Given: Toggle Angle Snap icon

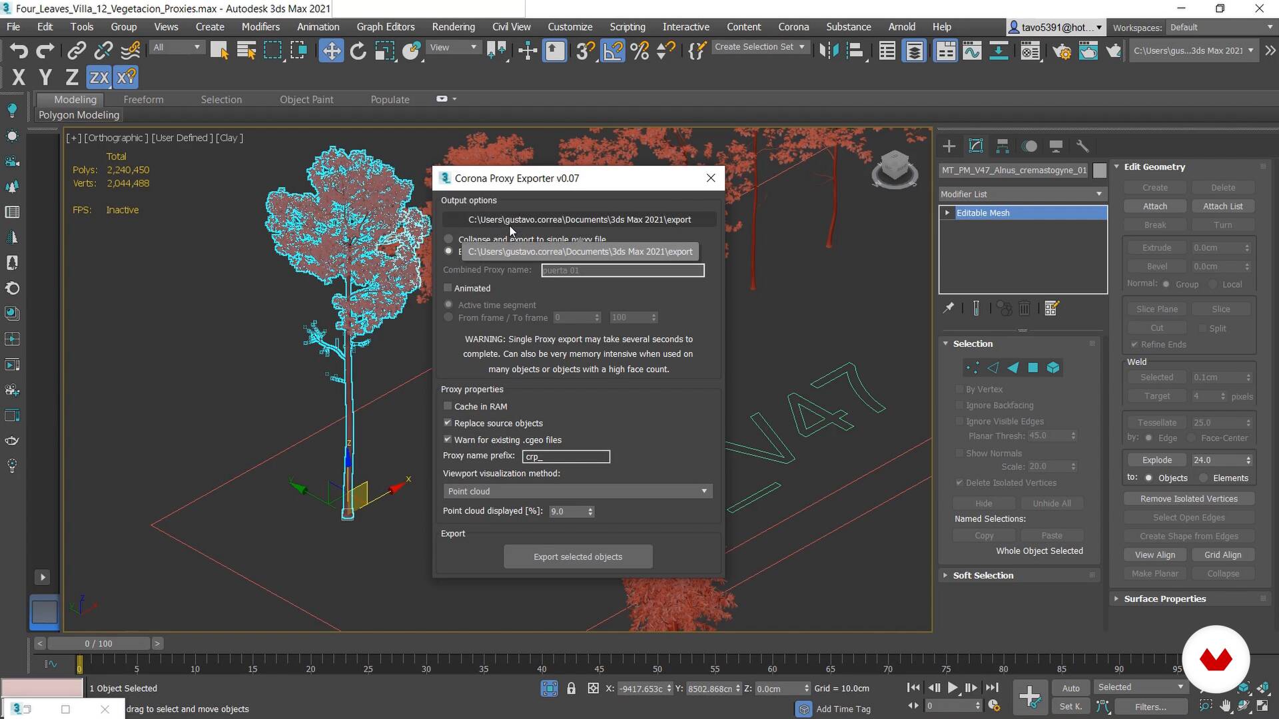Looking at the screenshot, I should coord(613,51).
